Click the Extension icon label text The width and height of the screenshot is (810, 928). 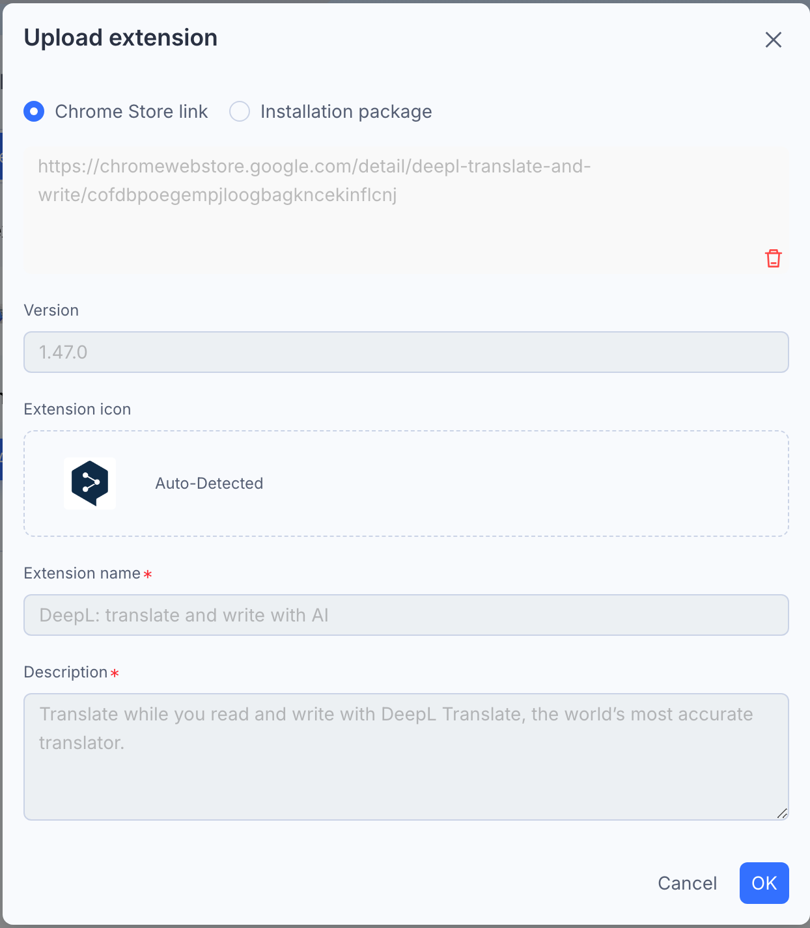(x=77, y=409)
